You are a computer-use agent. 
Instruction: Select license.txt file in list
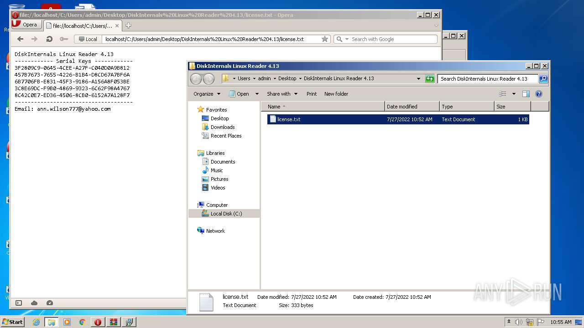coord(398,119)
